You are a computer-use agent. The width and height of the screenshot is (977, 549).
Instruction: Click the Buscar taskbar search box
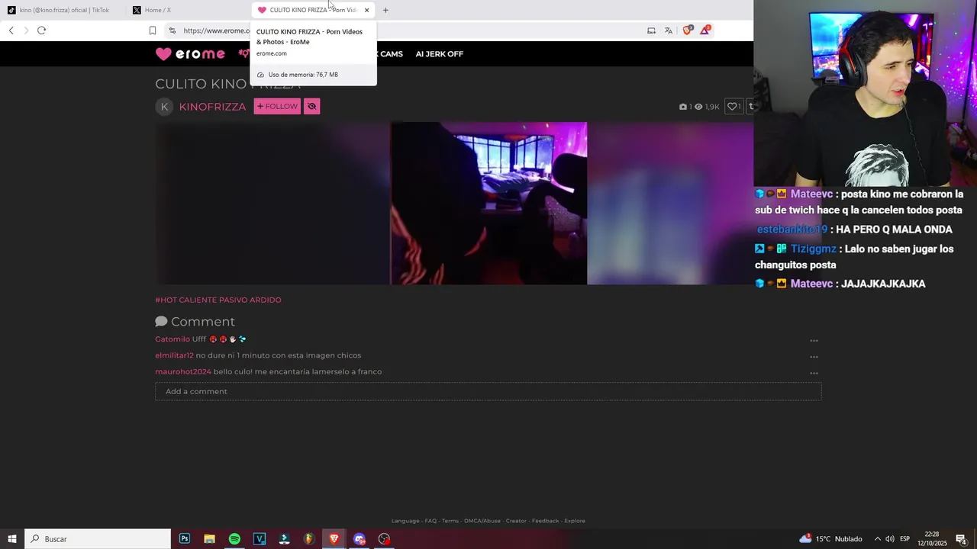(x=98, y=539)
